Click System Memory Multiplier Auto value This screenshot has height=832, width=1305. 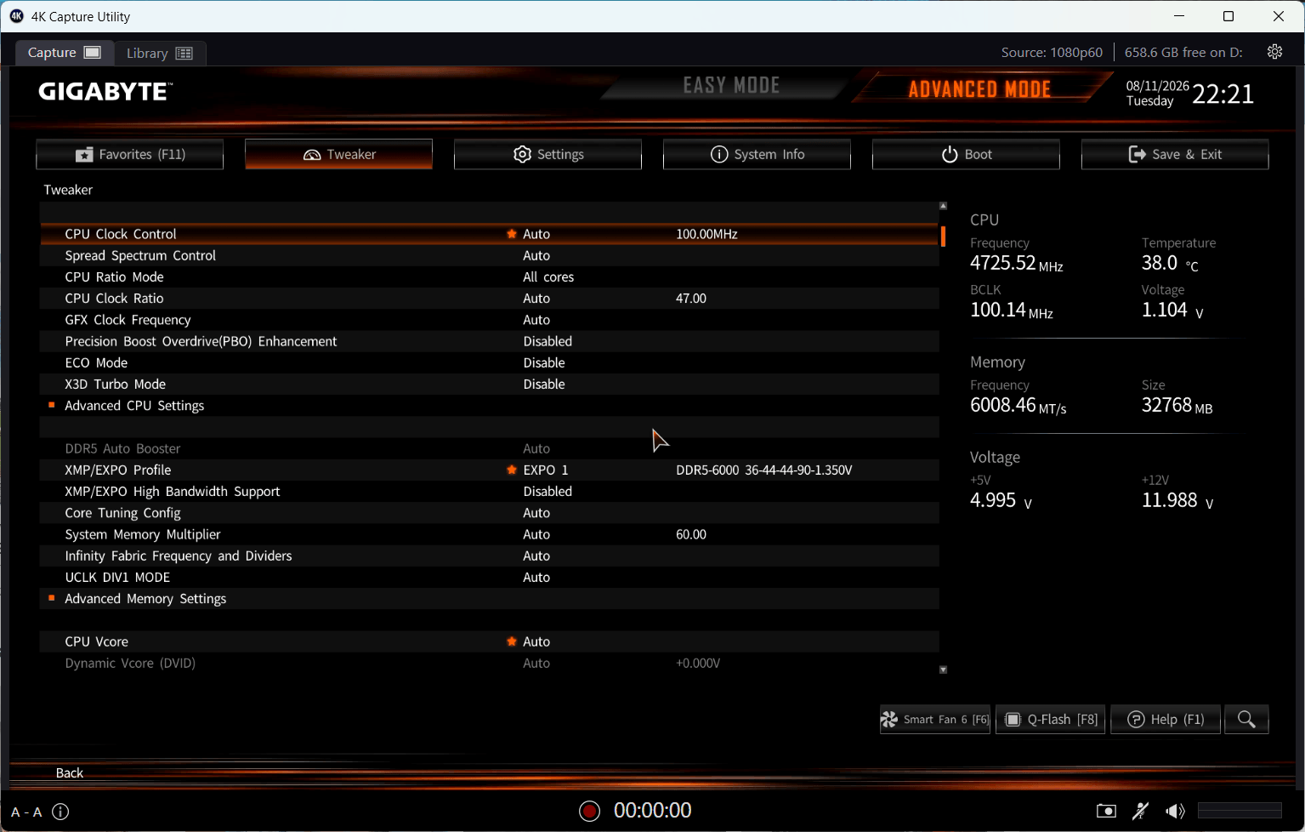[x=536, y=534]
